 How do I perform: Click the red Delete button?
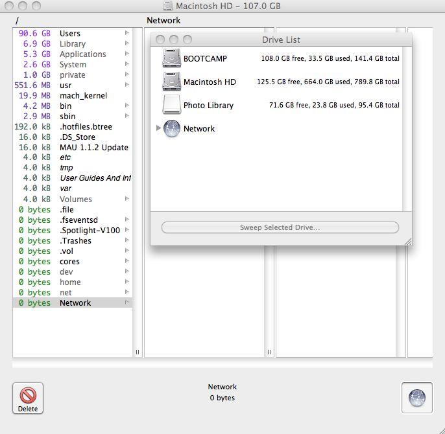[28, 398]
